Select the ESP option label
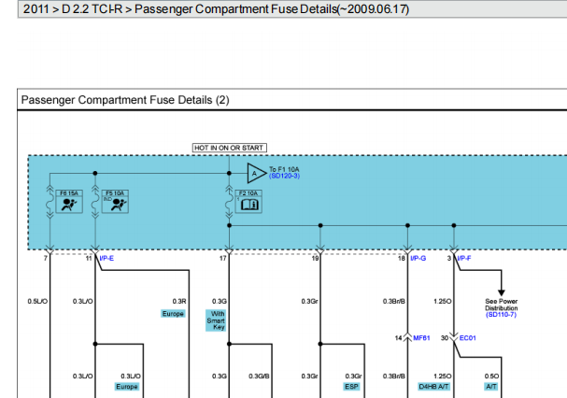The height and width of the screenshot is (398, 567). (x=351, y=387)
